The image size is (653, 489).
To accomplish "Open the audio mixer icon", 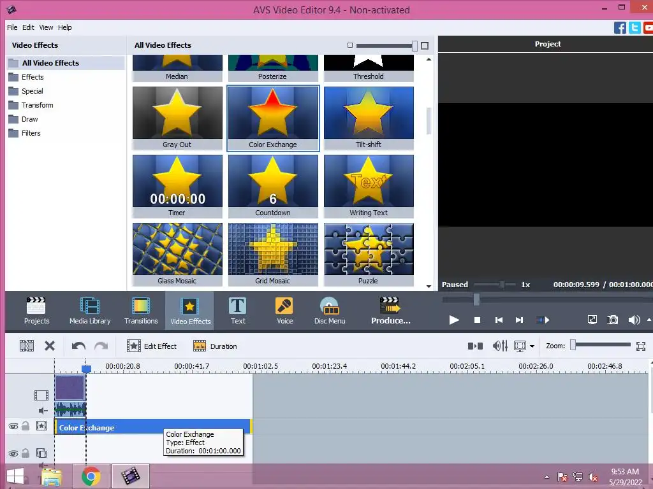I will pos(500,346).
